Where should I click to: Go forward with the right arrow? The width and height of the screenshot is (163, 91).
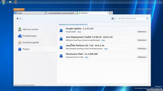[21, 18]
